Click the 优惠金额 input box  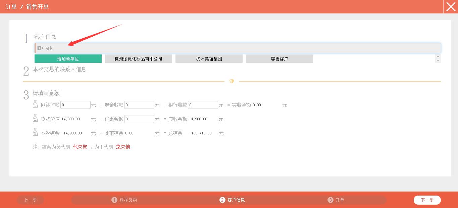coord(139,119)
